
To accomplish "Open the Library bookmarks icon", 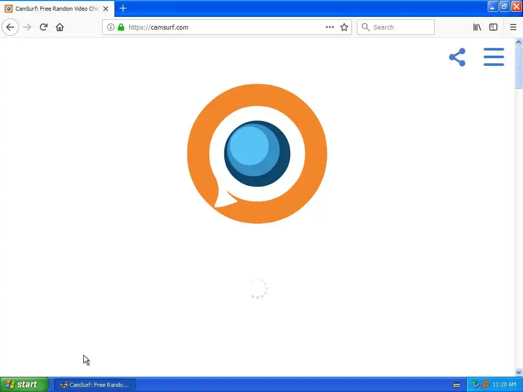I will point(477,27).
